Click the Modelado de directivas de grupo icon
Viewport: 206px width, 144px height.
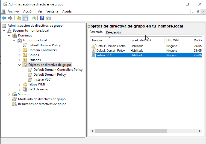pos(14,99)
